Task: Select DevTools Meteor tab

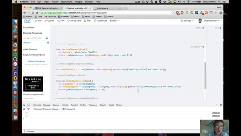Action: click(119, 105)
